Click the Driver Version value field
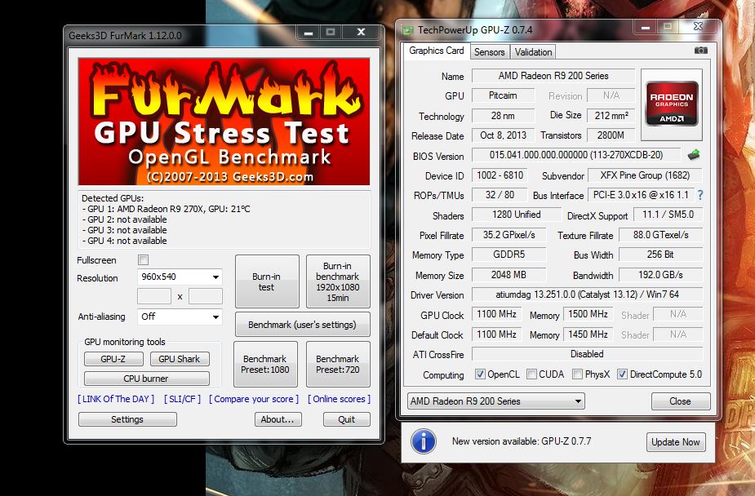Image resolution: width=755 pixels, height=496 pixels. pos(587,294)
